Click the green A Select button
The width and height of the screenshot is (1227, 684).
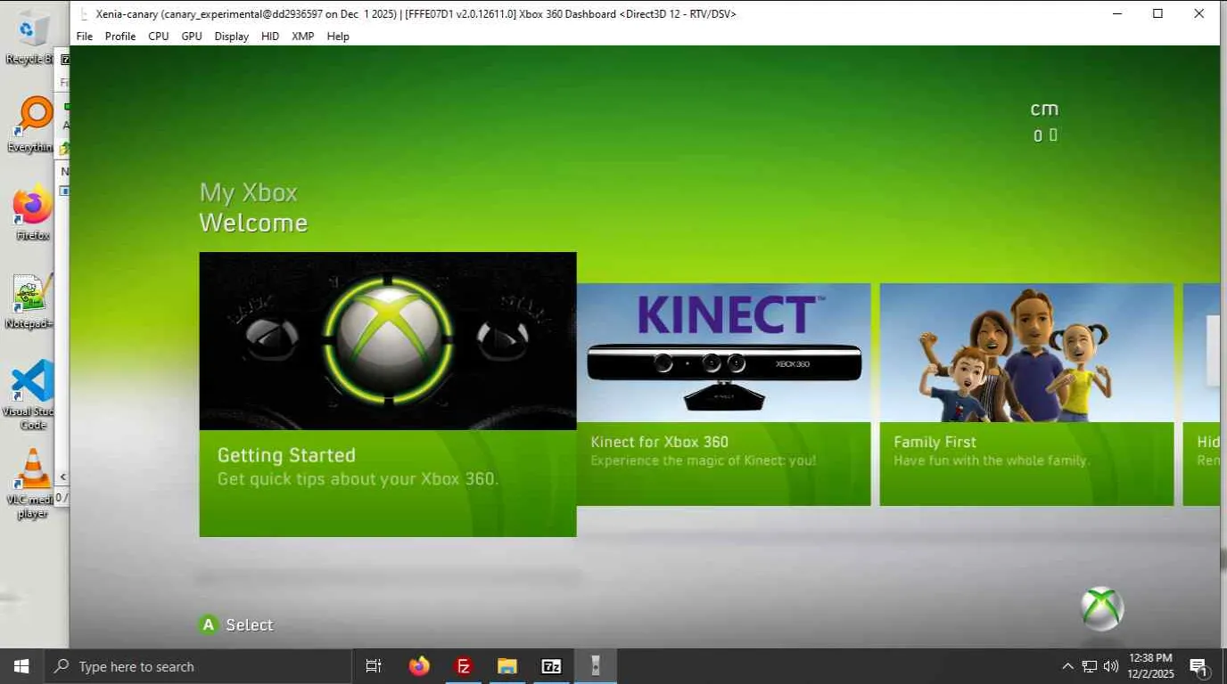point(209,624)
